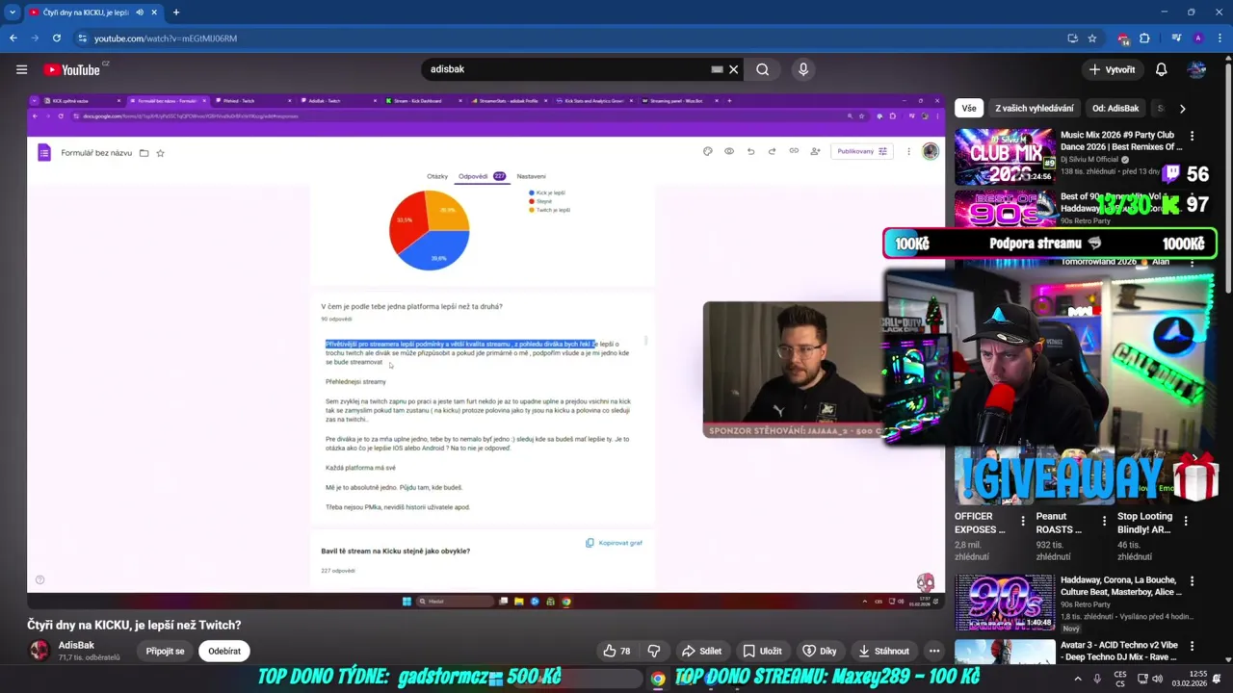Open the Chrome three-dot menu

coord(1220,38)
